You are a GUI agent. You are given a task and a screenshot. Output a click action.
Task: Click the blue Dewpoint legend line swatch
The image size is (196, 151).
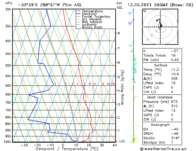[78, 14]
